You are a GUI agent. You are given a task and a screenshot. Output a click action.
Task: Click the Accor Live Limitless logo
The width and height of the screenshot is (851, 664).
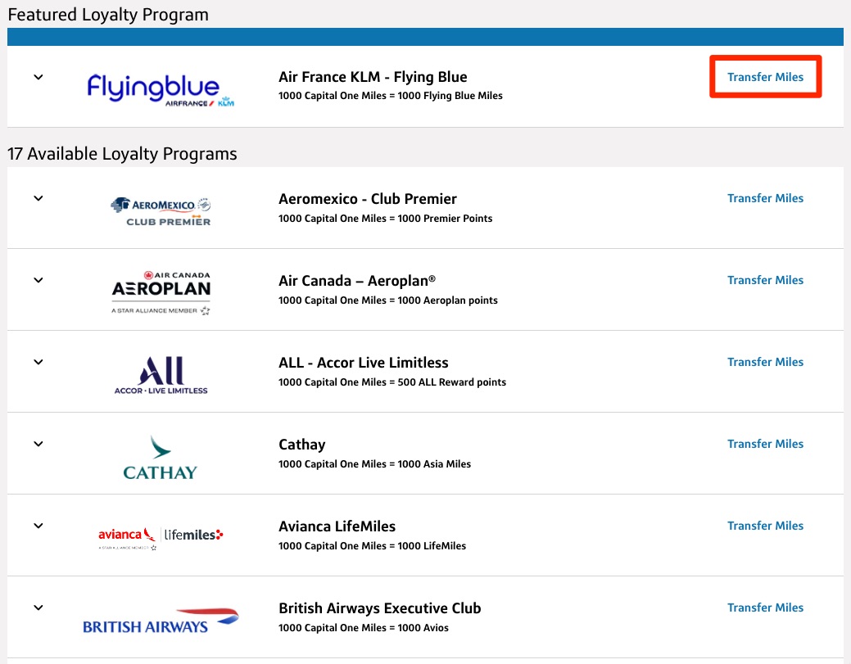[161, 371]
